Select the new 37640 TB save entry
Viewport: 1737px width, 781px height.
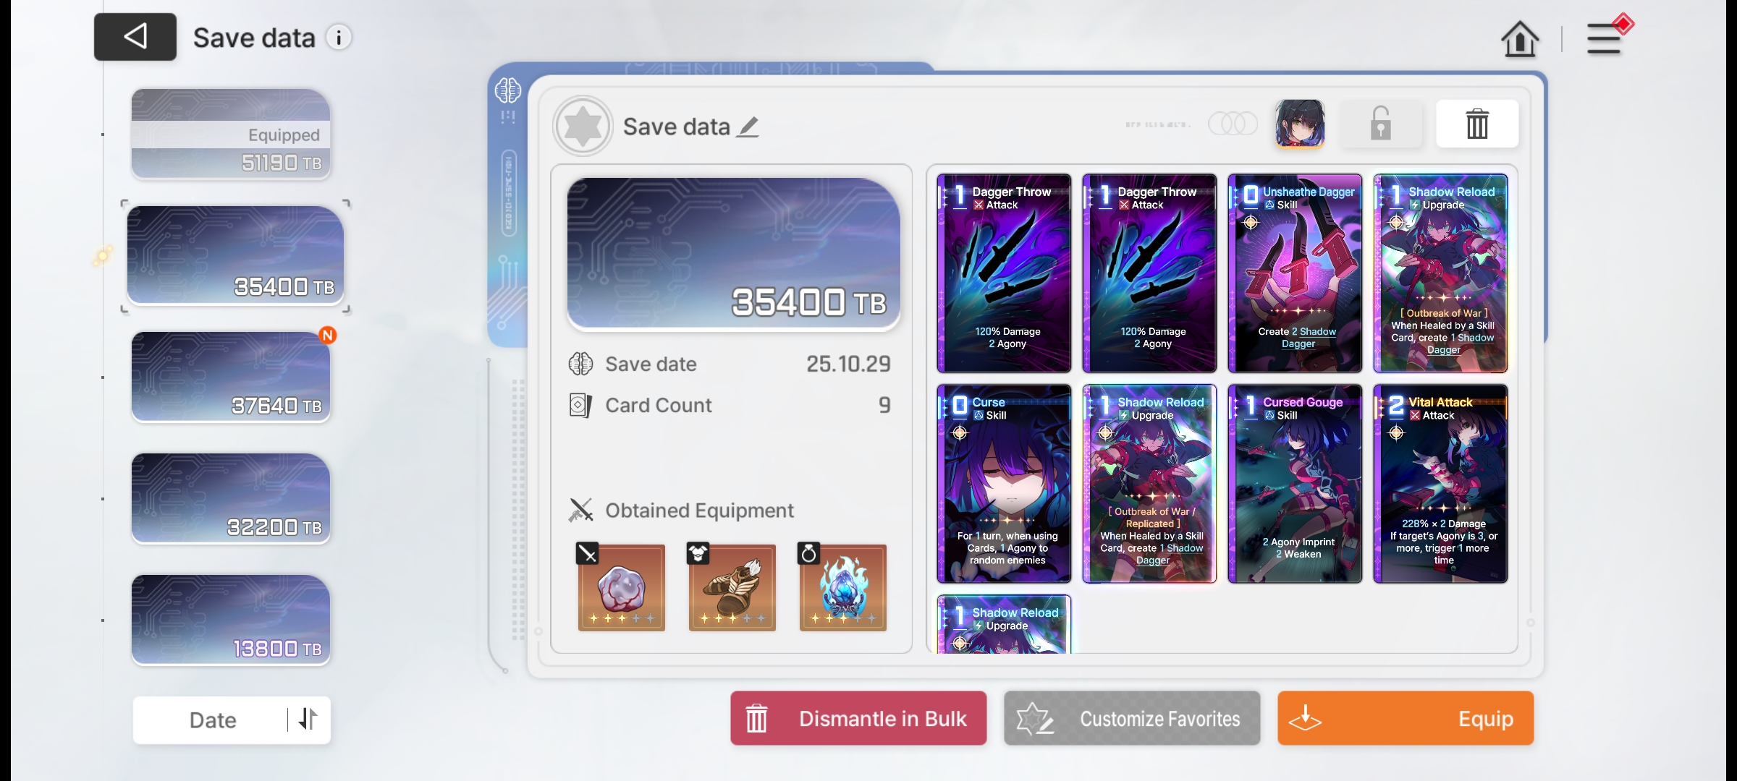[x=231, y=377]
